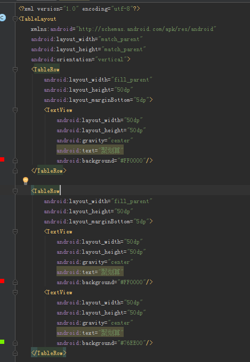Click fold end marker beside #76EE00 line
250x362 pixels.
tap(15, 343)
